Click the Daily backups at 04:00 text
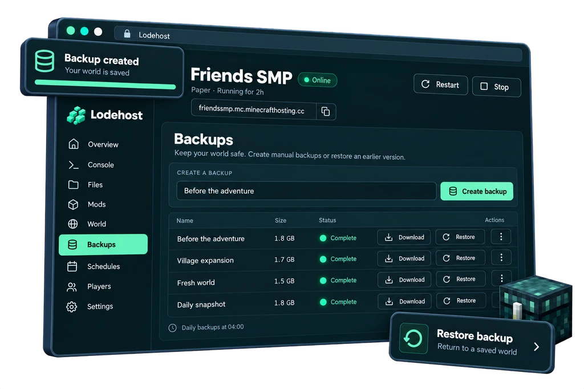Viewport: 584px width, 389px height. 213,327
